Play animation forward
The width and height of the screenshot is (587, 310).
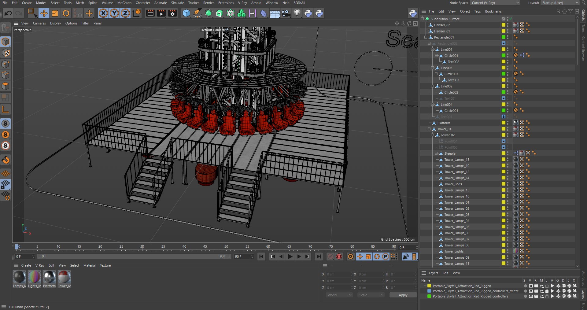pyautogui.click(x=290, y=256)
